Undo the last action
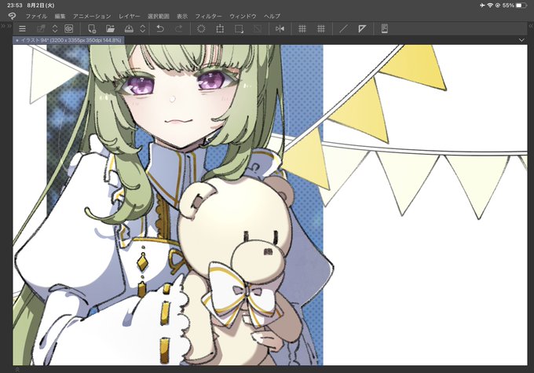 tap(160, 29)
